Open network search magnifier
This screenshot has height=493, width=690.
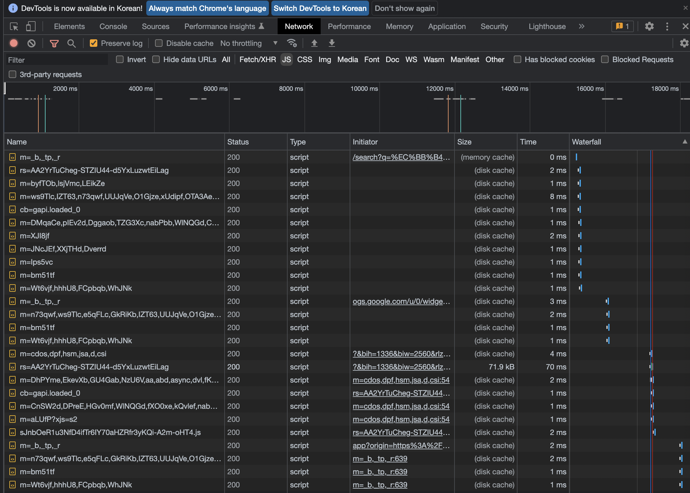(x=71, y=43)
